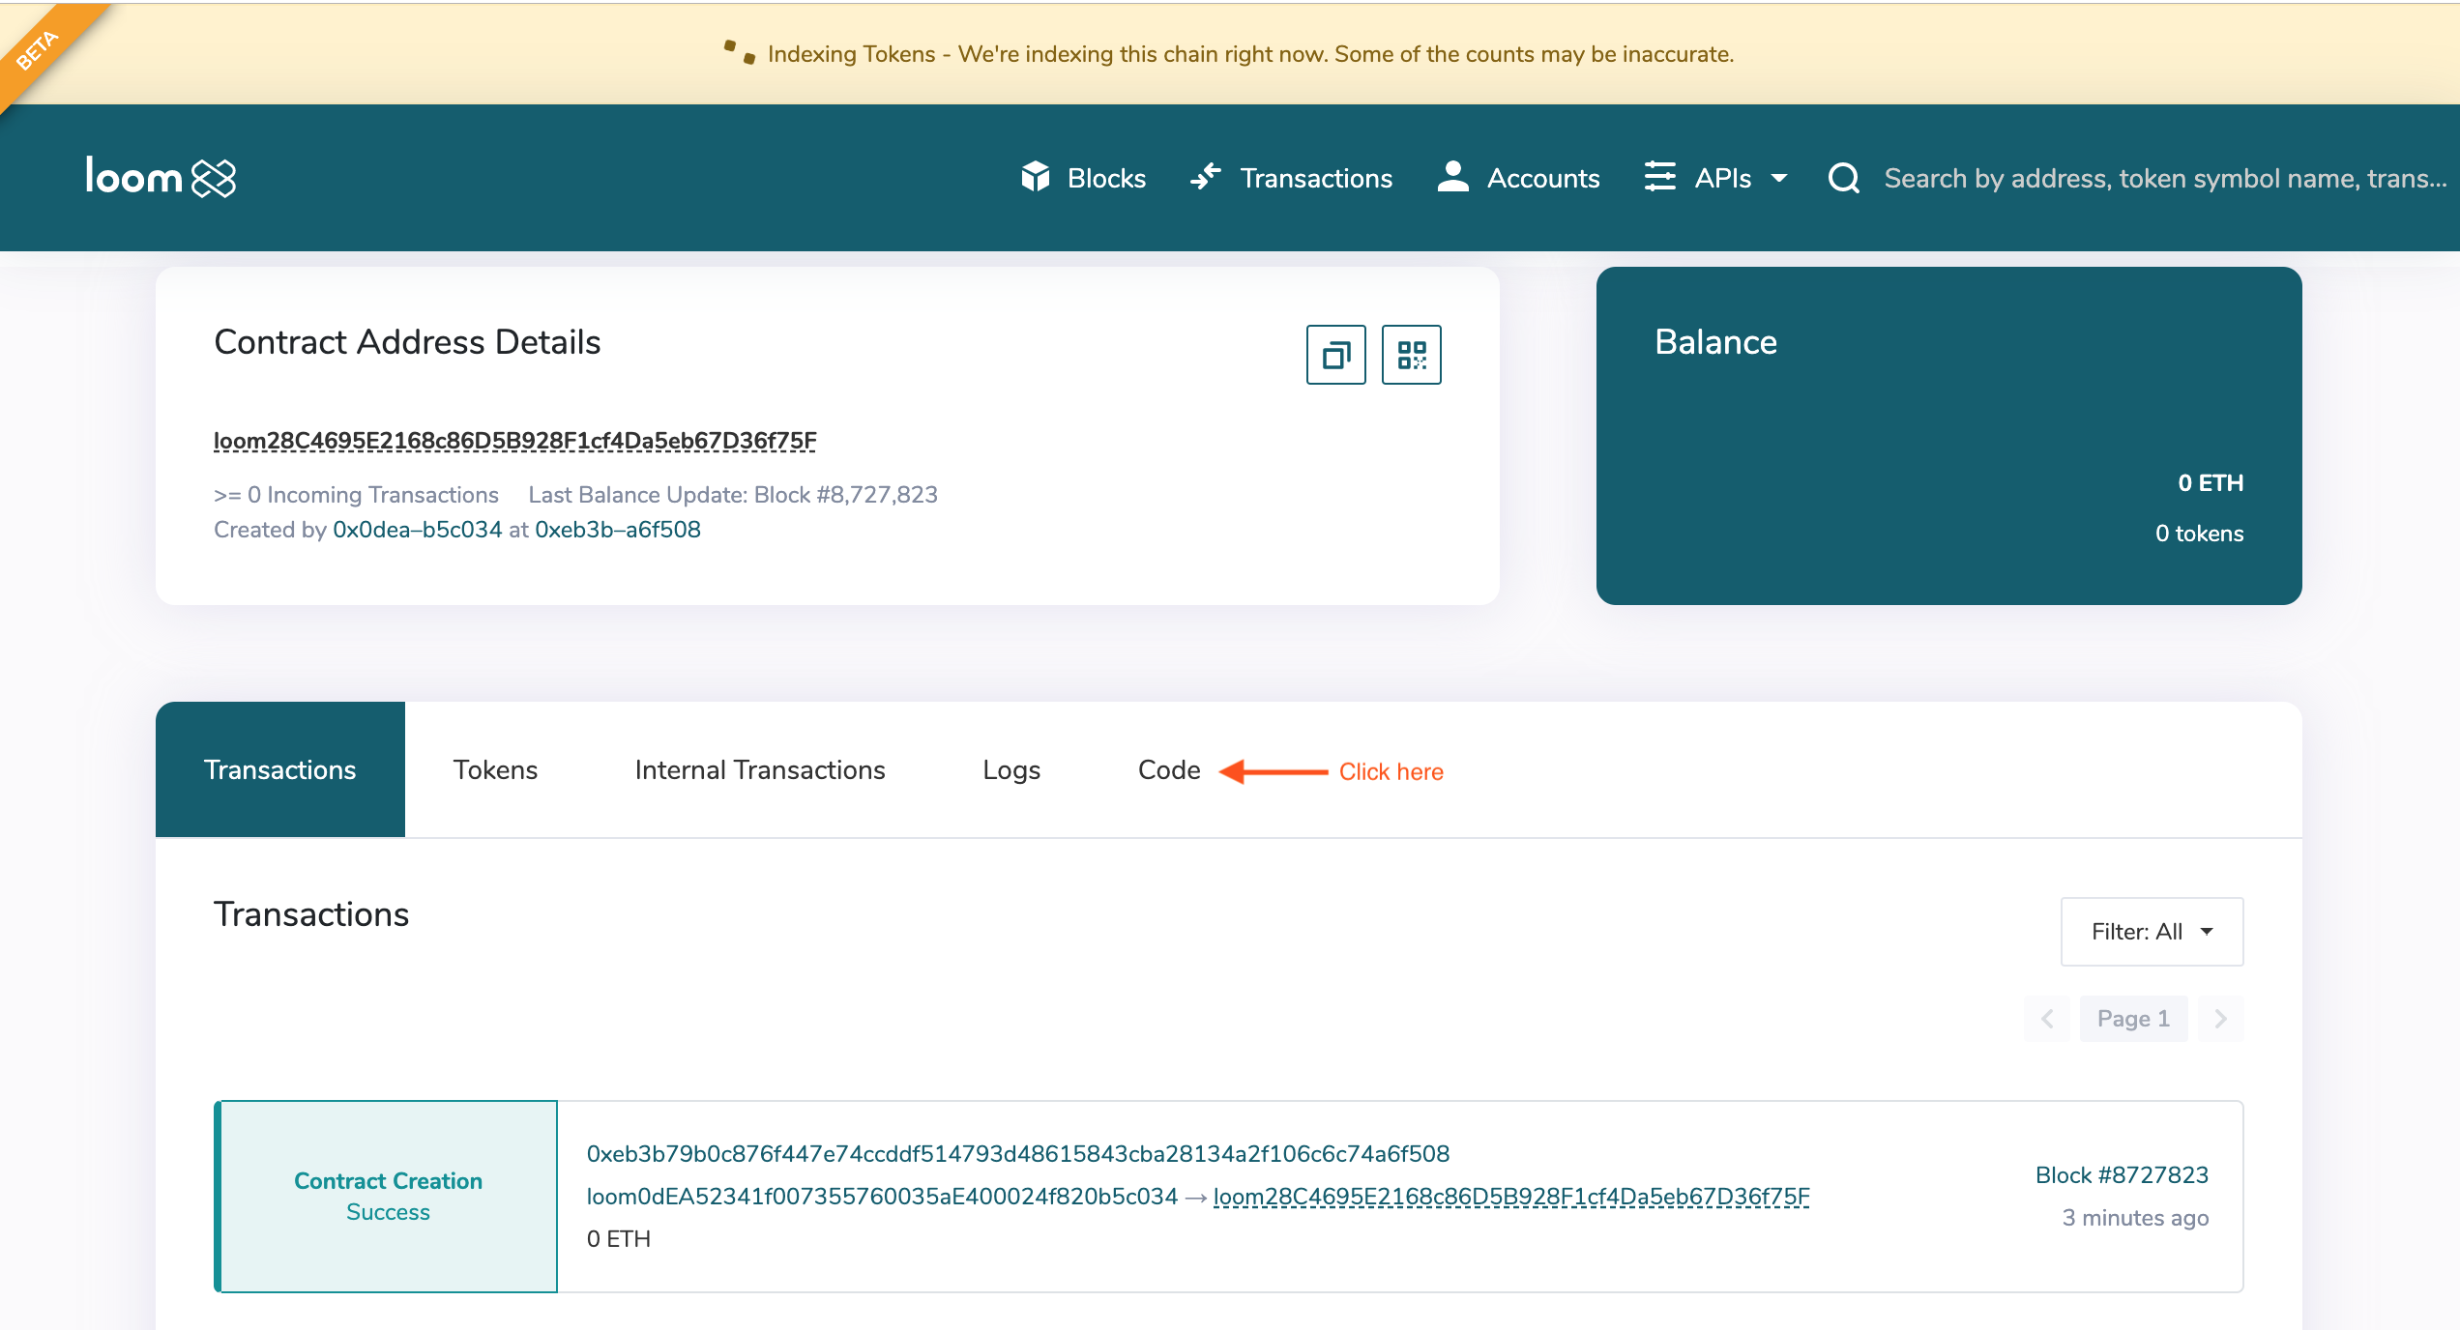This screenshot has width=2460, height=1330.
Task: Click the Loom logo
Action: tap(161, 177)
